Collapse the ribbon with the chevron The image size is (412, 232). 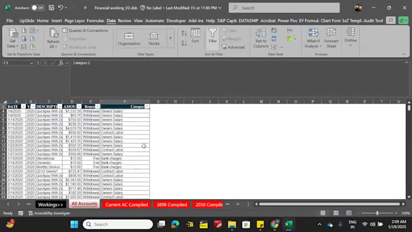point(404,54)
